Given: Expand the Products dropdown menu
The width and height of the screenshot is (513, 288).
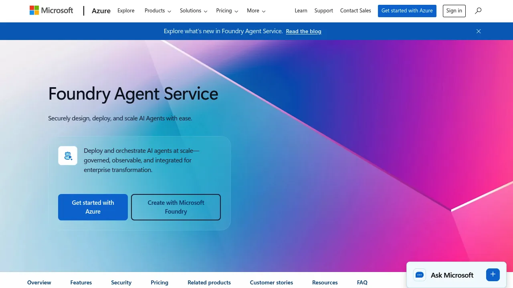Looking at the screenshot, I should click(158, 11).
